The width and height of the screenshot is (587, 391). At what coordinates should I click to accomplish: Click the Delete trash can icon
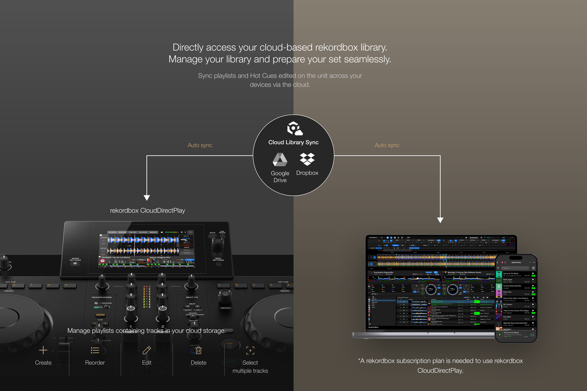point(199,350)
